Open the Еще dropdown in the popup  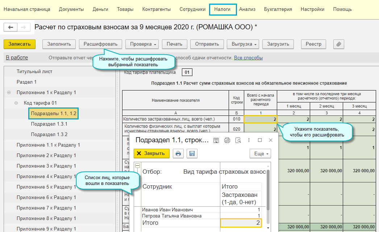coord(260,153)
